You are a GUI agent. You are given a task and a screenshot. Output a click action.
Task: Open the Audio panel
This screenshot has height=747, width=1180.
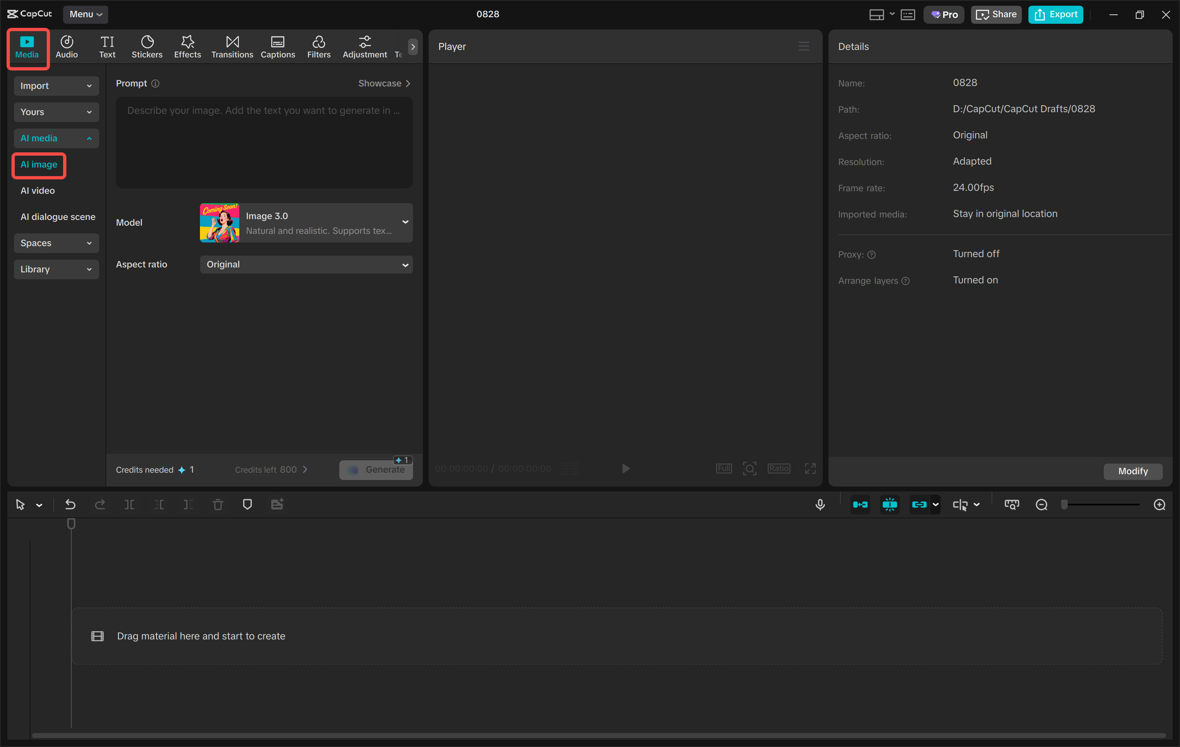(x=66, y=47)
